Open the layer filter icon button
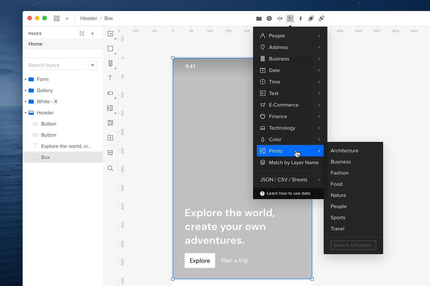The height and width of the screenshot is (286, 430). click(92, 65)
